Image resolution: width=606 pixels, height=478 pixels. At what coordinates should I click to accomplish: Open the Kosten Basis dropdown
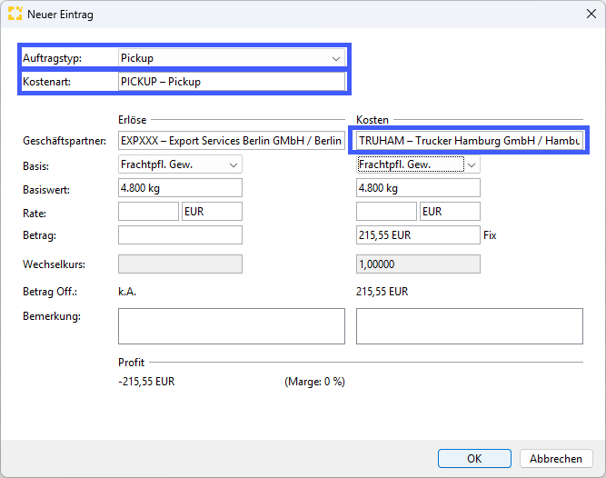coord(418,164)
